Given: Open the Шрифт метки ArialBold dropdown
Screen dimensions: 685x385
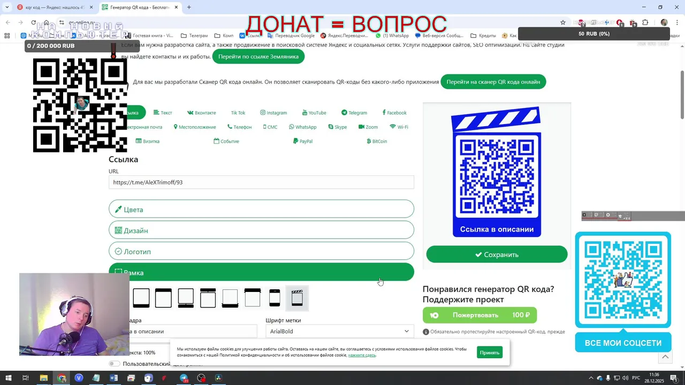Looking at the screenshot, I should click(339, 332).
